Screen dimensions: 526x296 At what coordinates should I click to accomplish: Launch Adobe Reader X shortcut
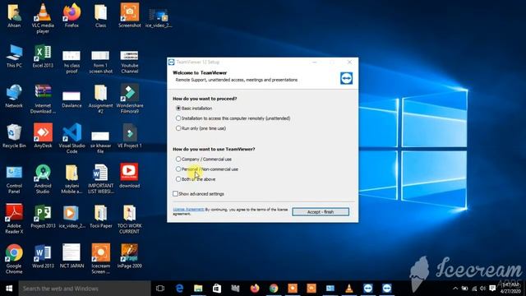[x=14, y=219]
